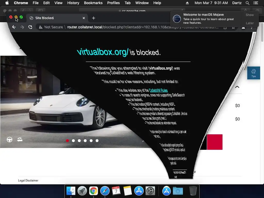The height and width of the screenshot is (198, 264).
Task: Open Safari from the Dock
Action: (x=105, y=191)
